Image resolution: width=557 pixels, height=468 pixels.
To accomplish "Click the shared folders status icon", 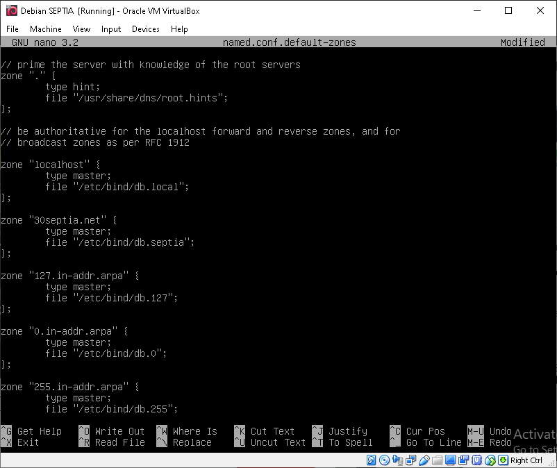I will [437, 460].
